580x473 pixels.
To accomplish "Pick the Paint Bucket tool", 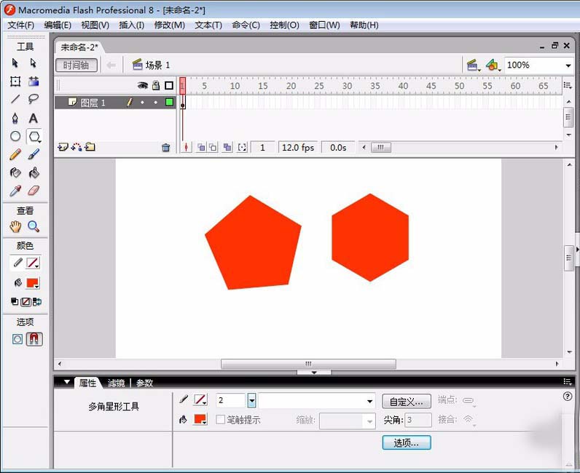I will (34, 172).
